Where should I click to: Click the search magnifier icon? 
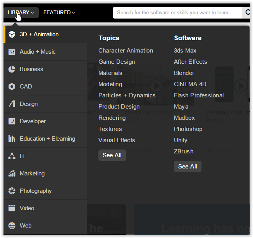[x=247, y=12]
